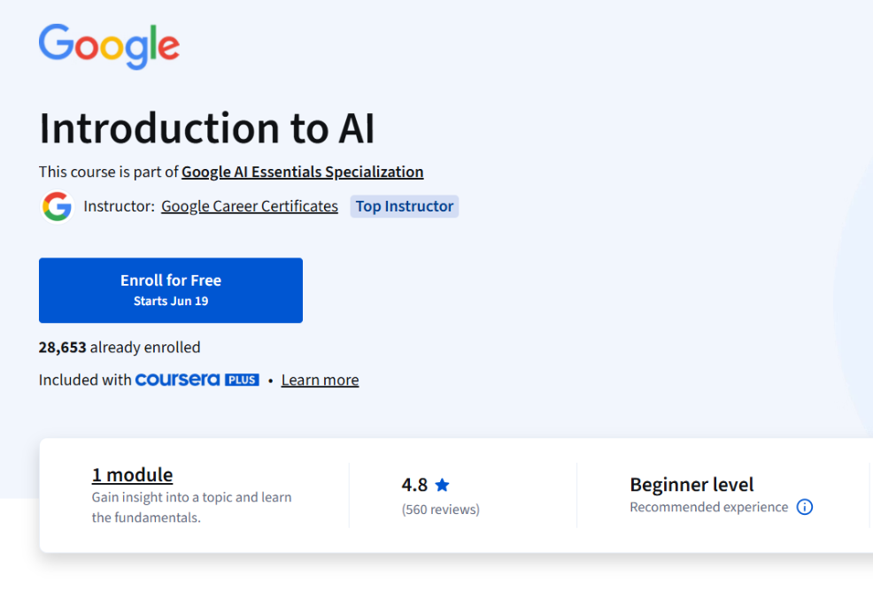Click the blue star rating icon
This screenshot has width=873, height=606.
[442, 484]
